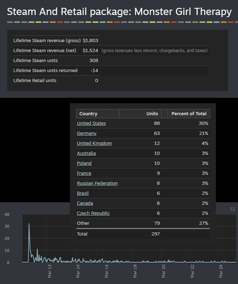The height and width of the screenshot is (284, 238).
Task: Click the Mar 22 chart axis label
Action: click(x=192, y=271)
